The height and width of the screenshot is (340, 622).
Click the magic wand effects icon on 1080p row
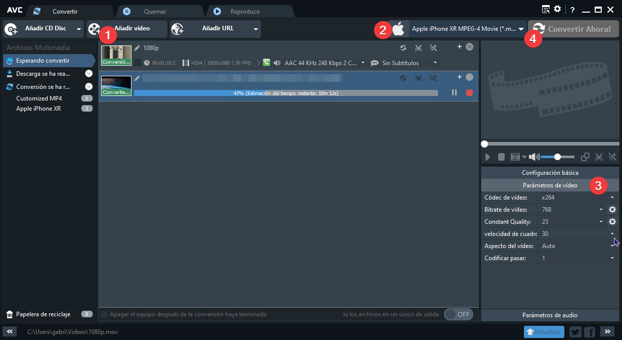click(433, 48)
